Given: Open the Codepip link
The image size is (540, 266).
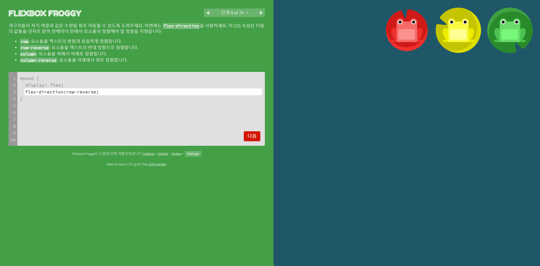Looking at the screenshot, I should (148, 154).
